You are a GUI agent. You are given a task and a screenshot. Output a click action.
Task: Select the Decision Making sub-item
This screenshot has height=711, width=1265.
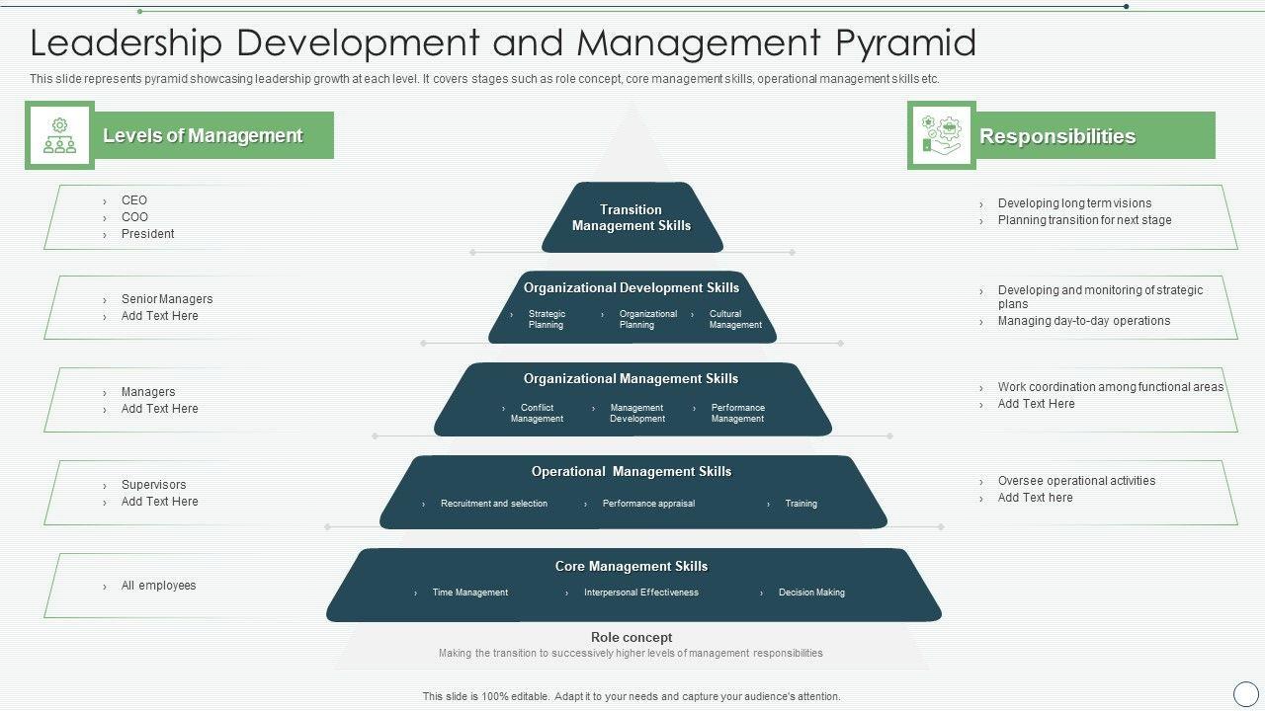811,592
